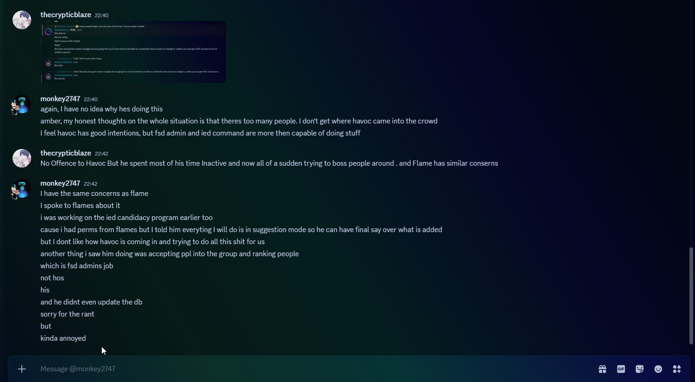695x382 pixels.
Task: Open the emoji picker
Action: click(x=658, y=369)
